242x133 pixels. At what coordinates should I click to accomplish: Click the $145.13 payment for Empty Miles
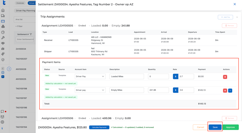point(202,90)
